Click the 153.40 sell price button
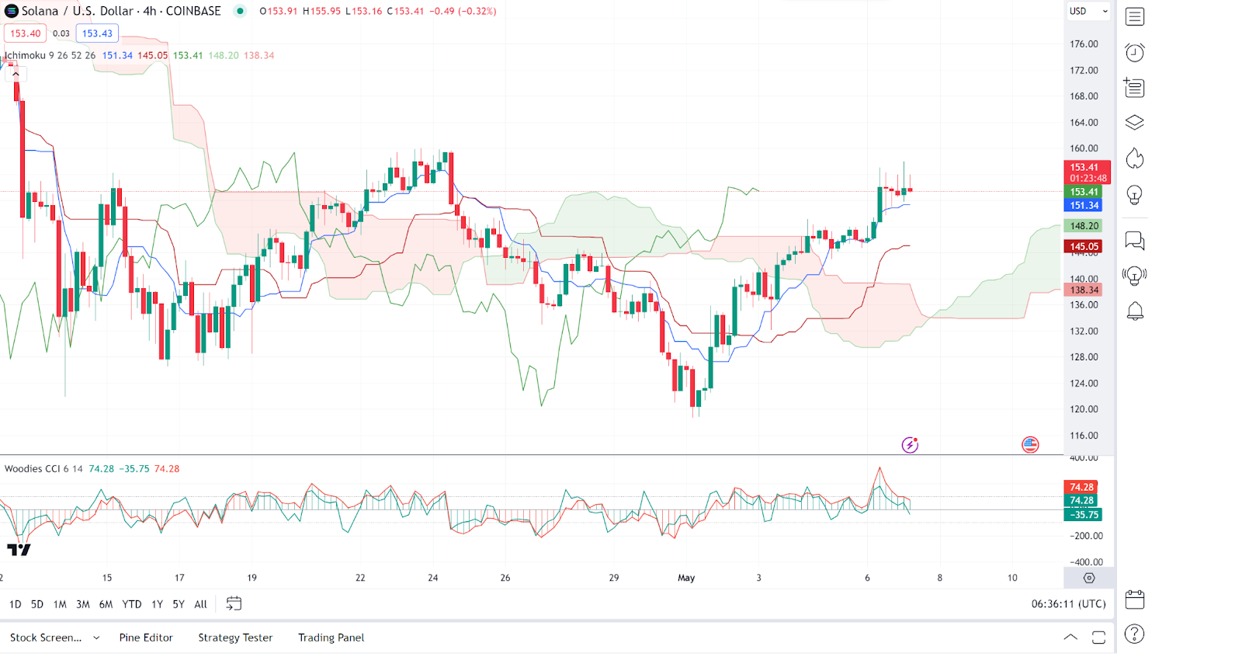This screenshot has height=657, width=1242. click(x=25, y=33)
